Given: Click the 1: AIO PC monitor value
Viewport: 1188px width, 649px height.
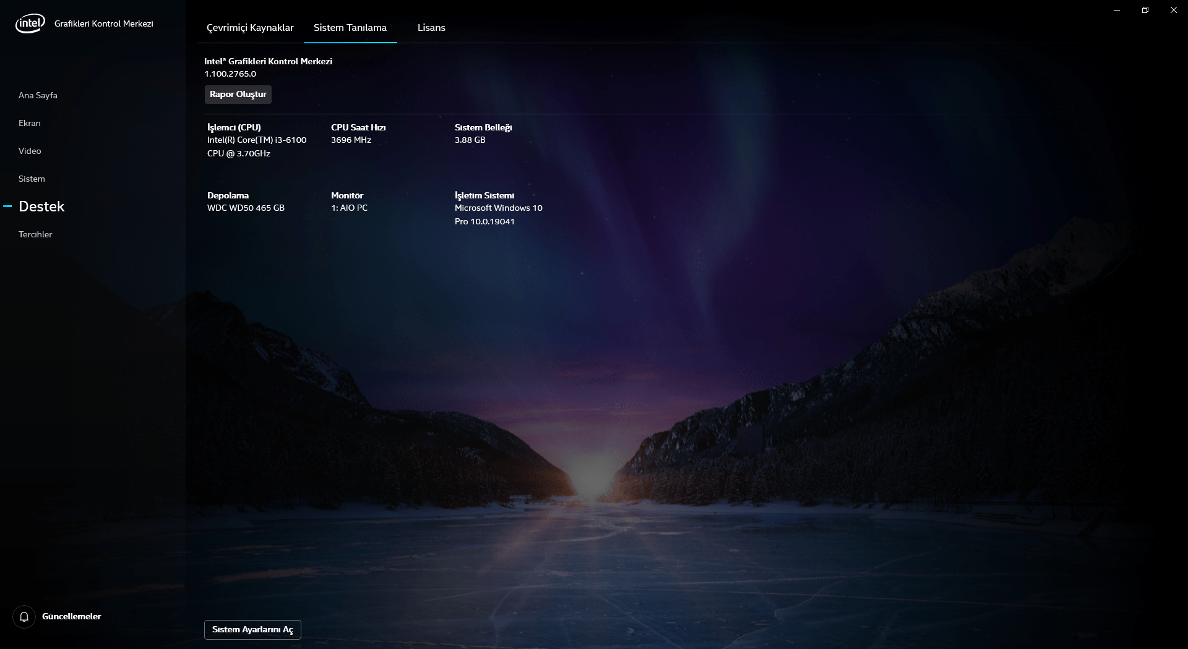Looking at the screenshot, I should point(349,208).
